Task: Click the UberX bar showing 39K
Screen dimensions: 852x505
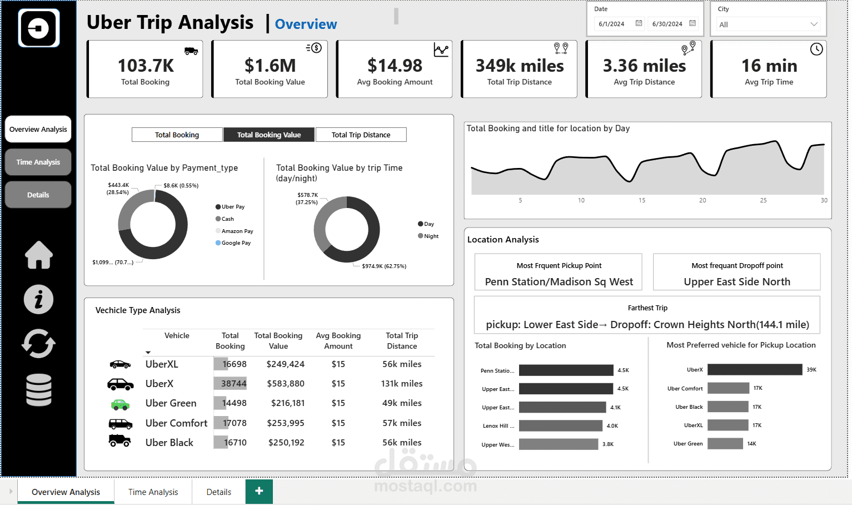Action: [755, 369]
